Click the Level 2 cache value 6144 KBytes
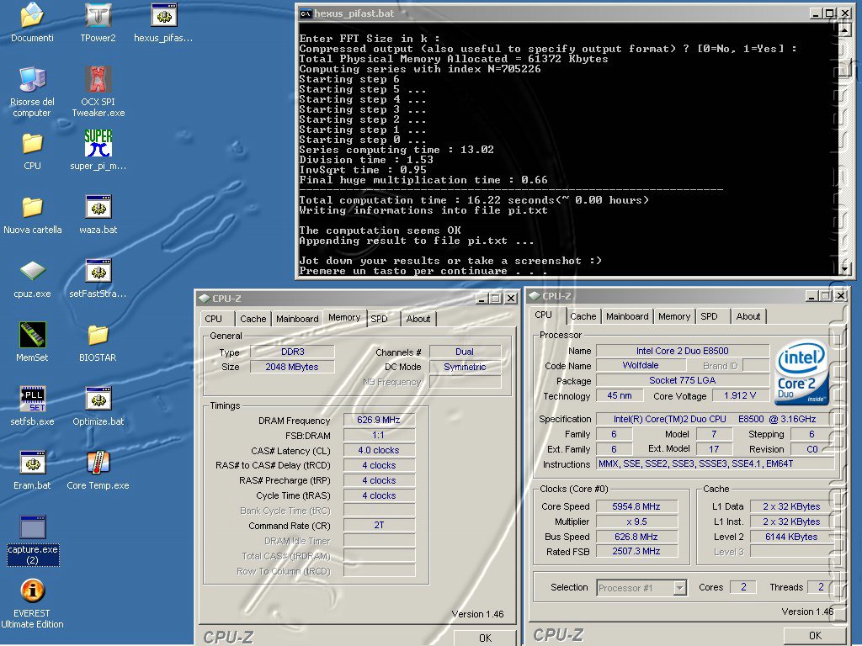The image size is (862, 646). [x=791, y=537]
